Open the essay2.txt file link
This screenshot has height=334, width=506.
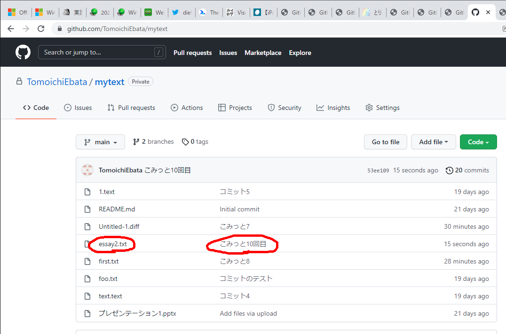[112, 244]
